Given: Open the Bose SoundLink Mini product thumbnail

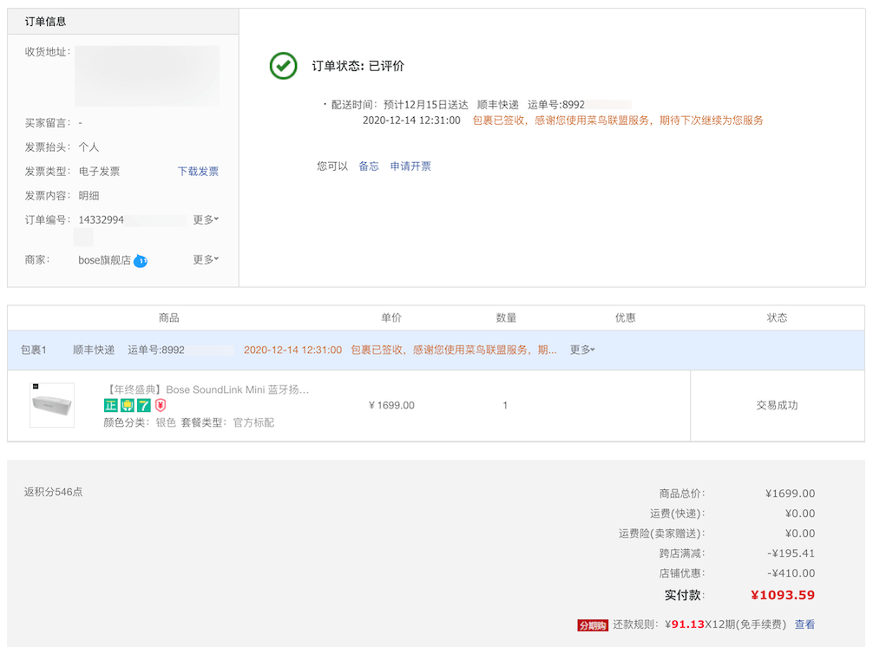Looking at the screenshot, I should coord(52,405).
